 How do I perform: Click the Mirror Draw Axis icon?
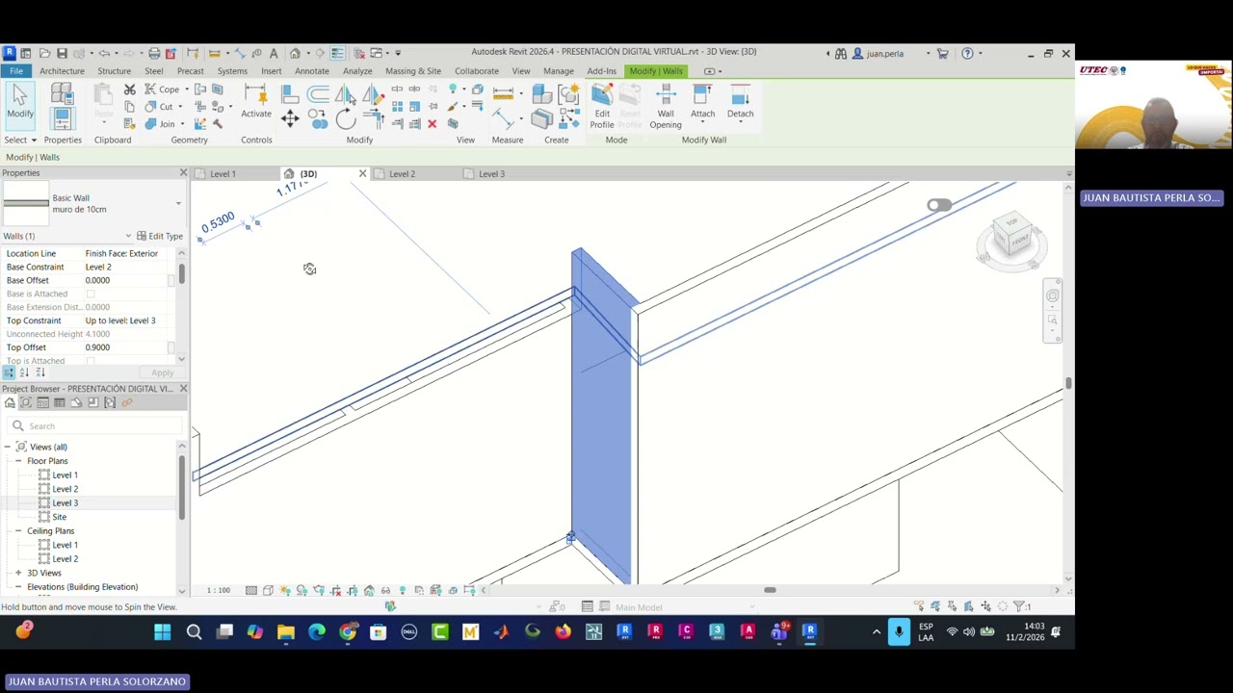[372, 93]
